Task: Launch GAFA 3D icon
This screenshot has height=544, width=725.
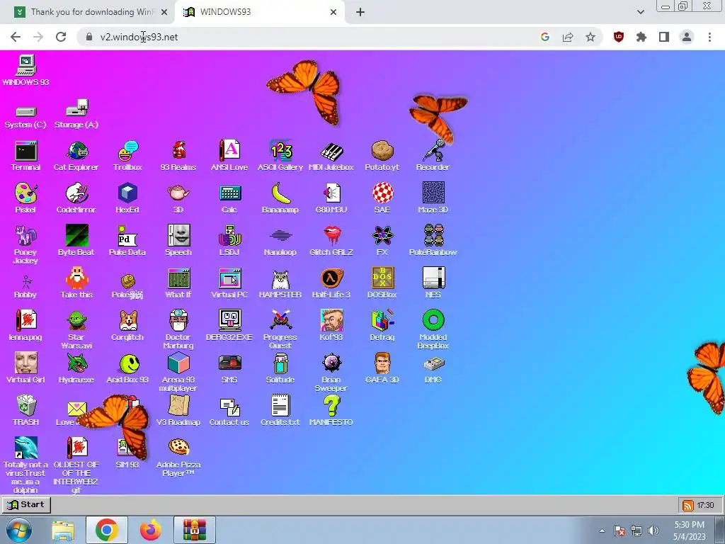Action: [x=382, y=368]
